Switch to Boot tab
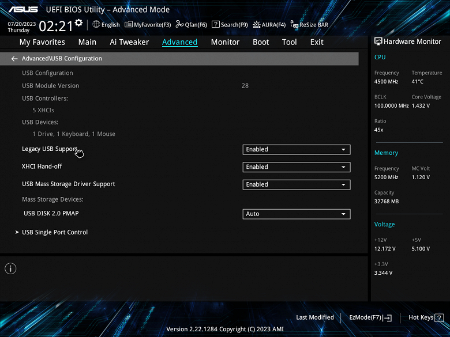The image size is (450, 337). [x=261, y=42]
